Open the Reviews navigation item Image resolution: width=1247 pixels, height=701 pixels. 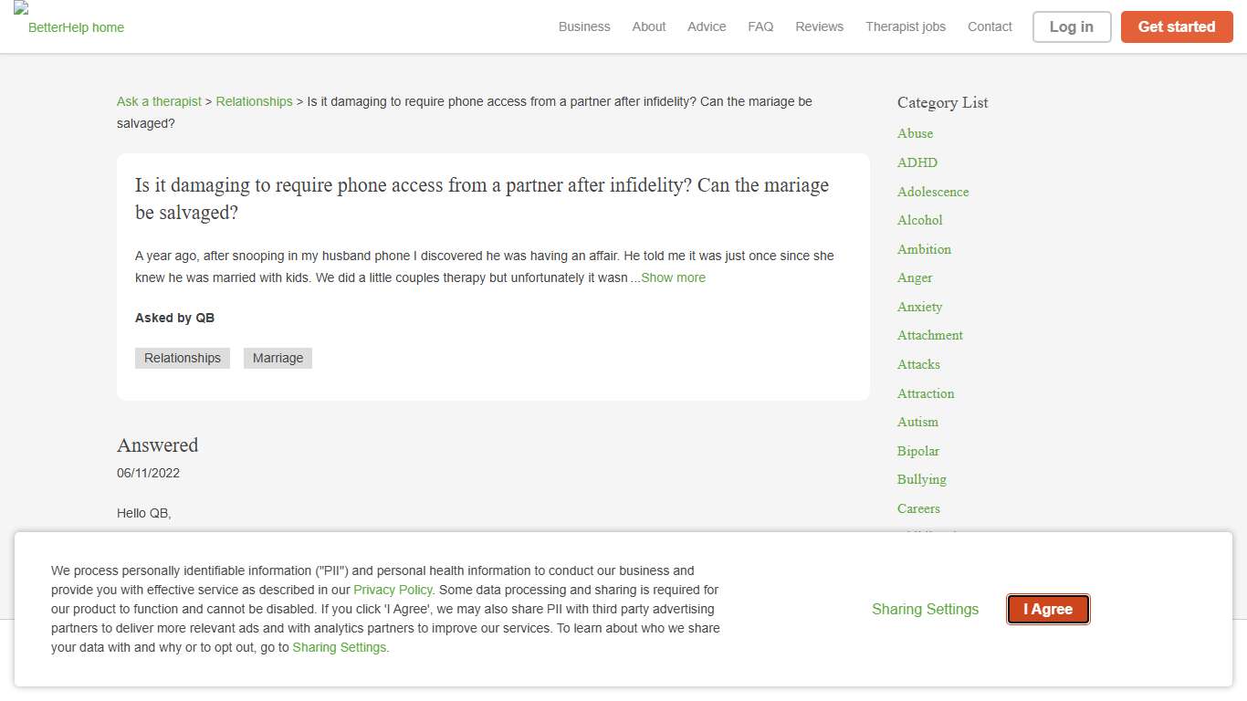[x=819, y=26]
